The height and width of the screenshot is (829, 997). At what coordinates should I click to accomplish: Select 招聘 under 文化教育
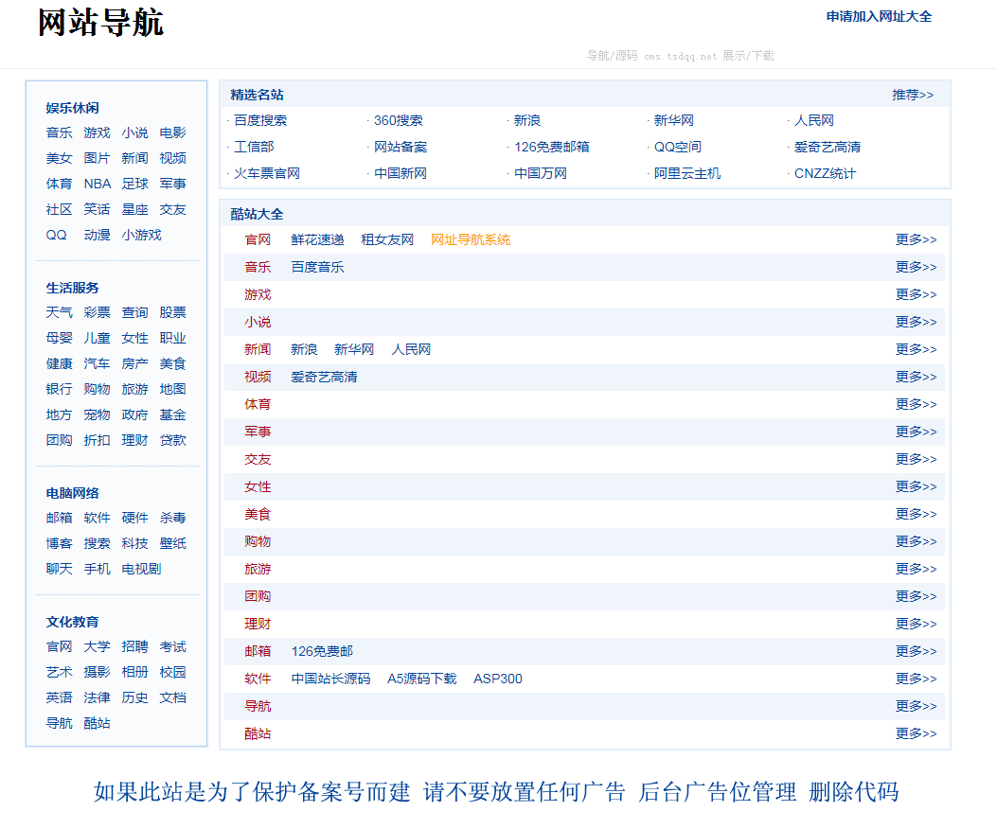pyautogui.click(x=134, y=646)
